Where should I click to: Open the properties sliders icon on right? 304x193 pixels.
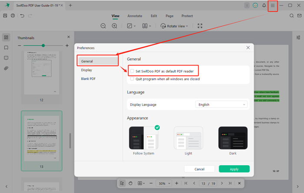pyautogui.click(x=298, y=37)
